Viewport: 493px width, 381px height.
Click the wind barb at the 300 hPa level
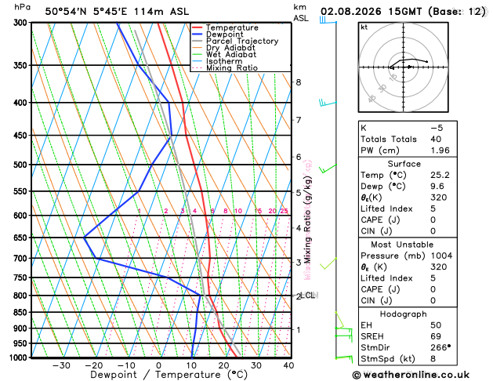click(x=328, y=20)
